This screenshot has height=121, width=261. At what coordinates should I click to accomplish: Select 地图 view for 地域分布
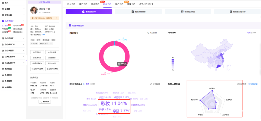click(249, 33)
